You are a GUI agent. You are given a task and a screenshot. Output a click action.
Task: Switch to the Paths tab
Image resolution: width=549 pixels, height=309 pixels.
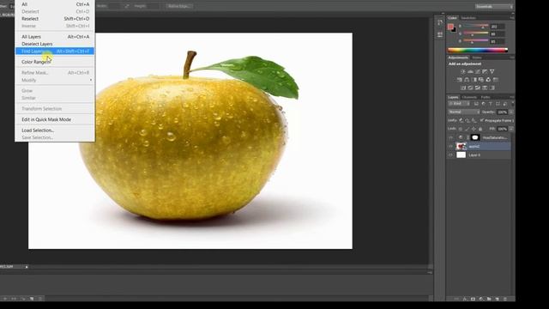pyautogui.click(x=486, y=97)
